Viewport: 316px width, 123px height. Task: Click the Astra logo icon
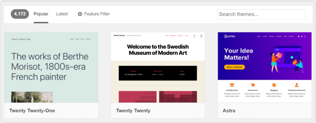pyautogui.click(x=225, y=37)
